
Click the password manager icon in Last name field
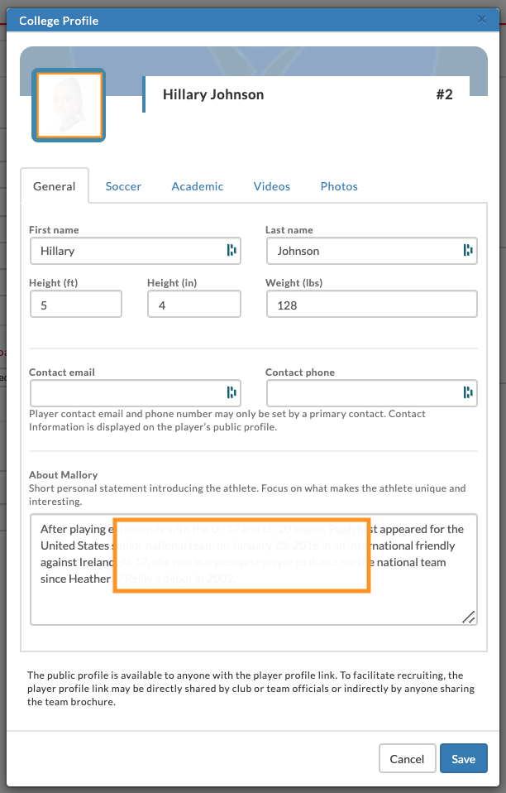pyautogui.click(x=468, y=250)
